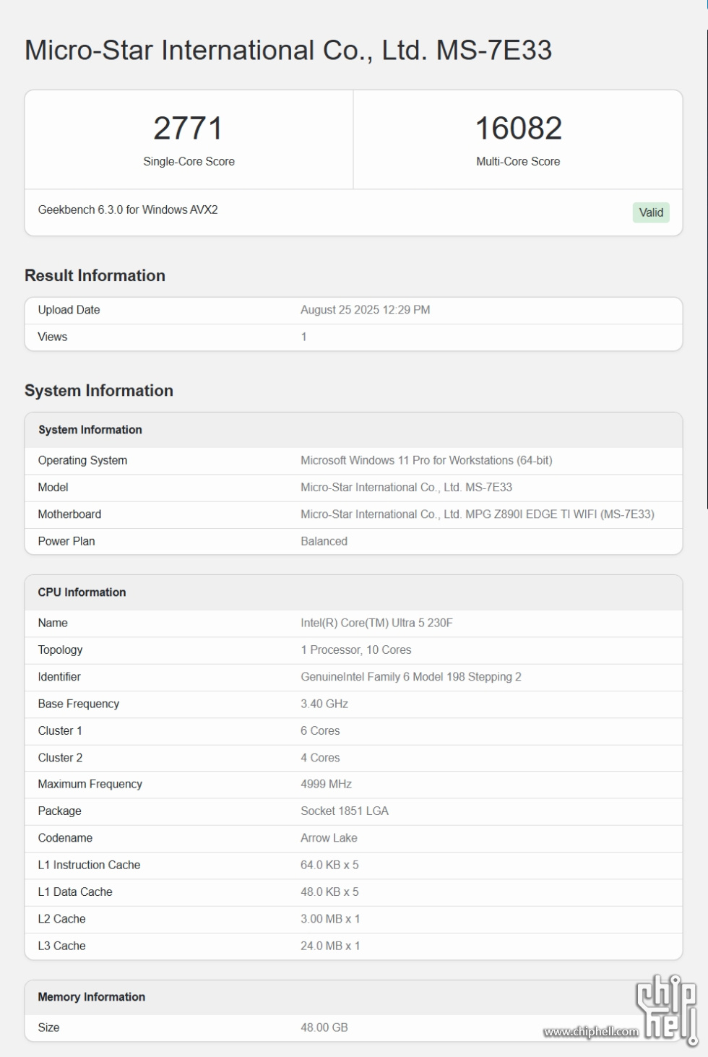This screenshot has height=1057, width=708.
Task: Select the '48.00 GB' memory size value
Action: (324, 1027)
